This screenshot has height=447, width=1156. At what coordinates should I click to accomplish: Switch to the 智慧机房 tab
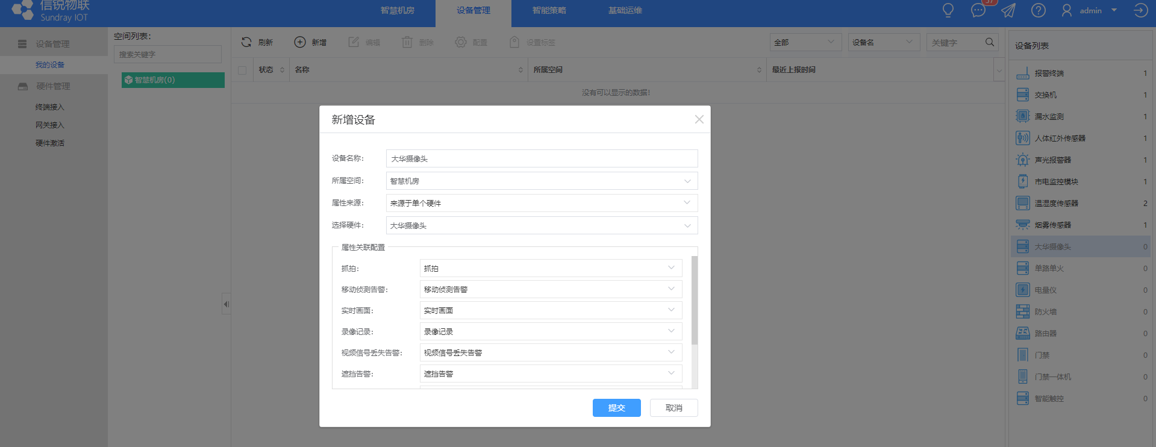click(398, 10)
